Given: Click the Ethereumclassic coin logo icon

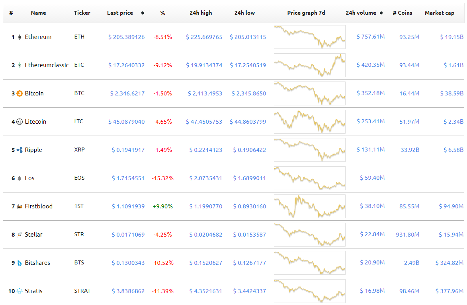Looking at the screenshot, I should (x=20, y=65).
